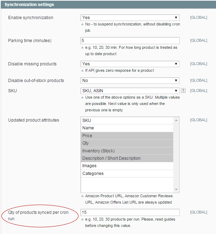This screenshot has width=216, height=234.
Task: Click the attributes list scrollbar track
Action: click(x=176, y=155)
